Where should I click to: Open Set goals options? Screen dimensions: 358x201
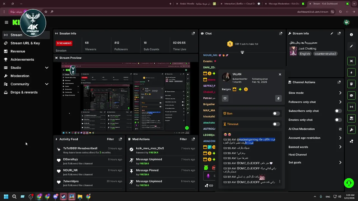(315, 162)
